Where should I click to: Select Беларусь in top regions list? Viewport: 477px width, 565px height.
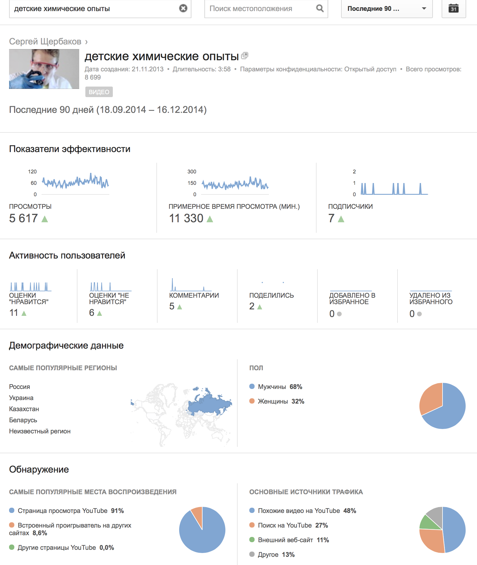23,420
